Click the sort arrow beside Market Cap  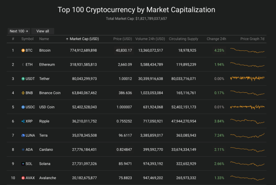tap(67, 39)
